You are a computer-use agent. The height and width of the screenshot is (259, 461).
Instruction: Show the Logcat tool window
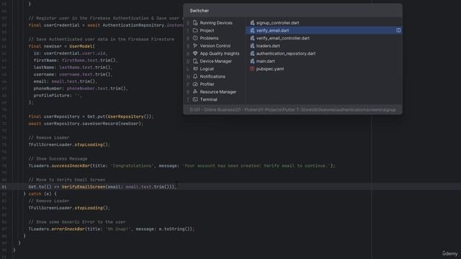click(x=207, y=69)
